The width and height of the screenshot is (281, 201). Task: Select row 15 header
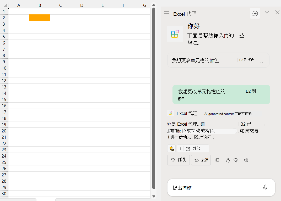tap(4, 99)
